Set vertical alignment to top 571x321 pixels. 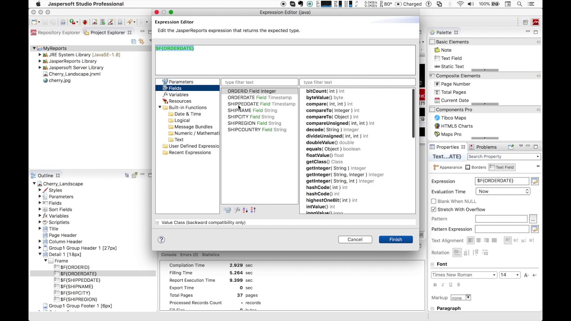(x=508, y=240)
